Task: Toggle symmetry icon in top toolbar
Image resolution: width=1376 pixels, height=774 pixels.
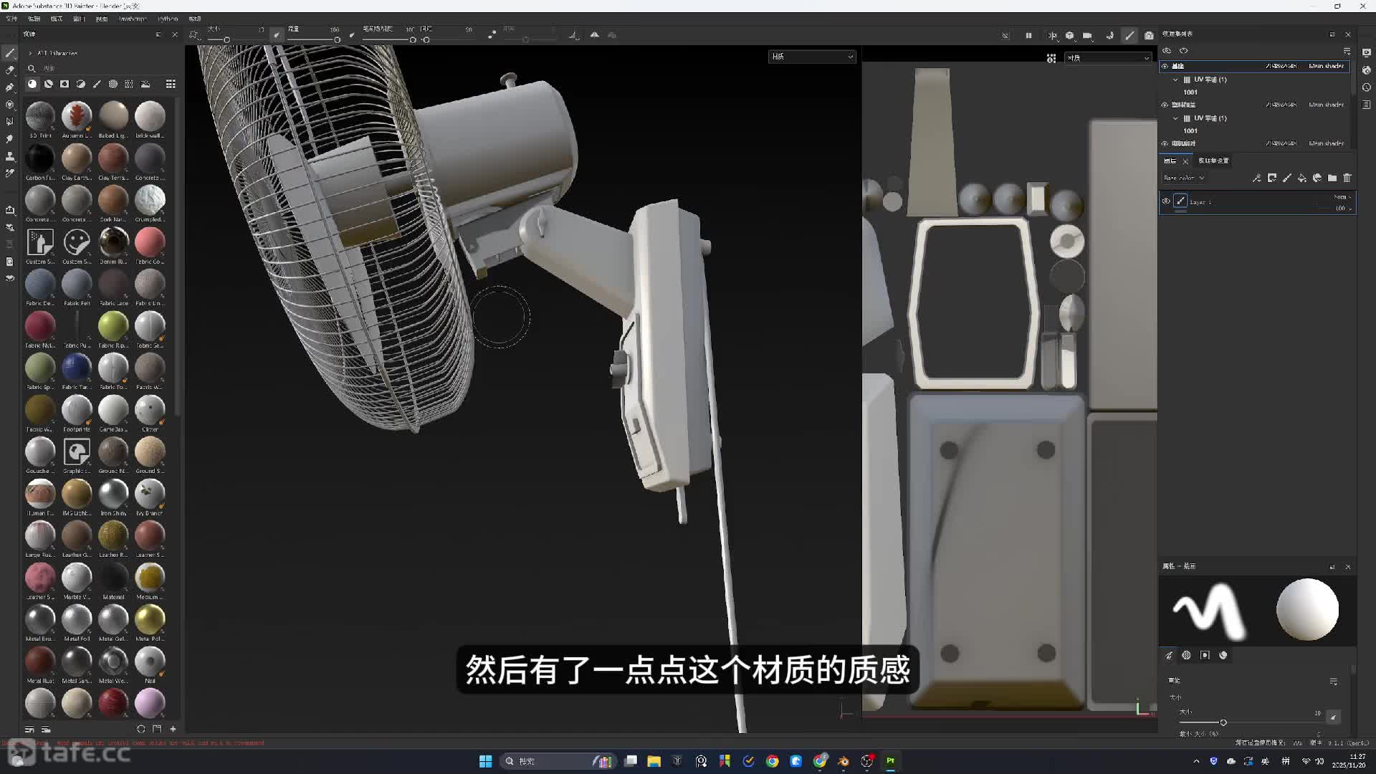Action: (1052, 35)
